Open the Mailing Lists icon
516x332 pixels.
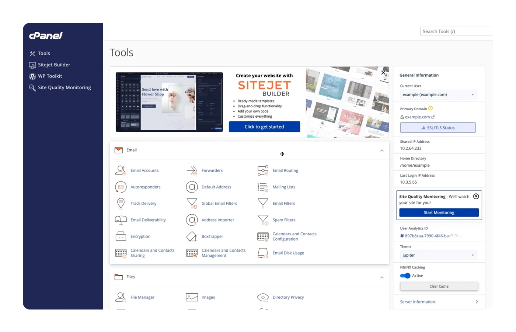(263, 187)
